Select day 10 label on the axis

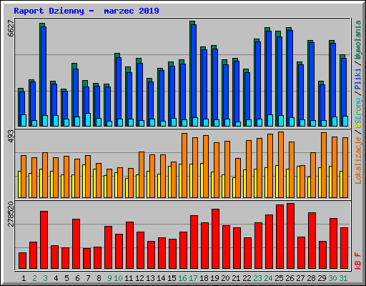pos(118,278)
